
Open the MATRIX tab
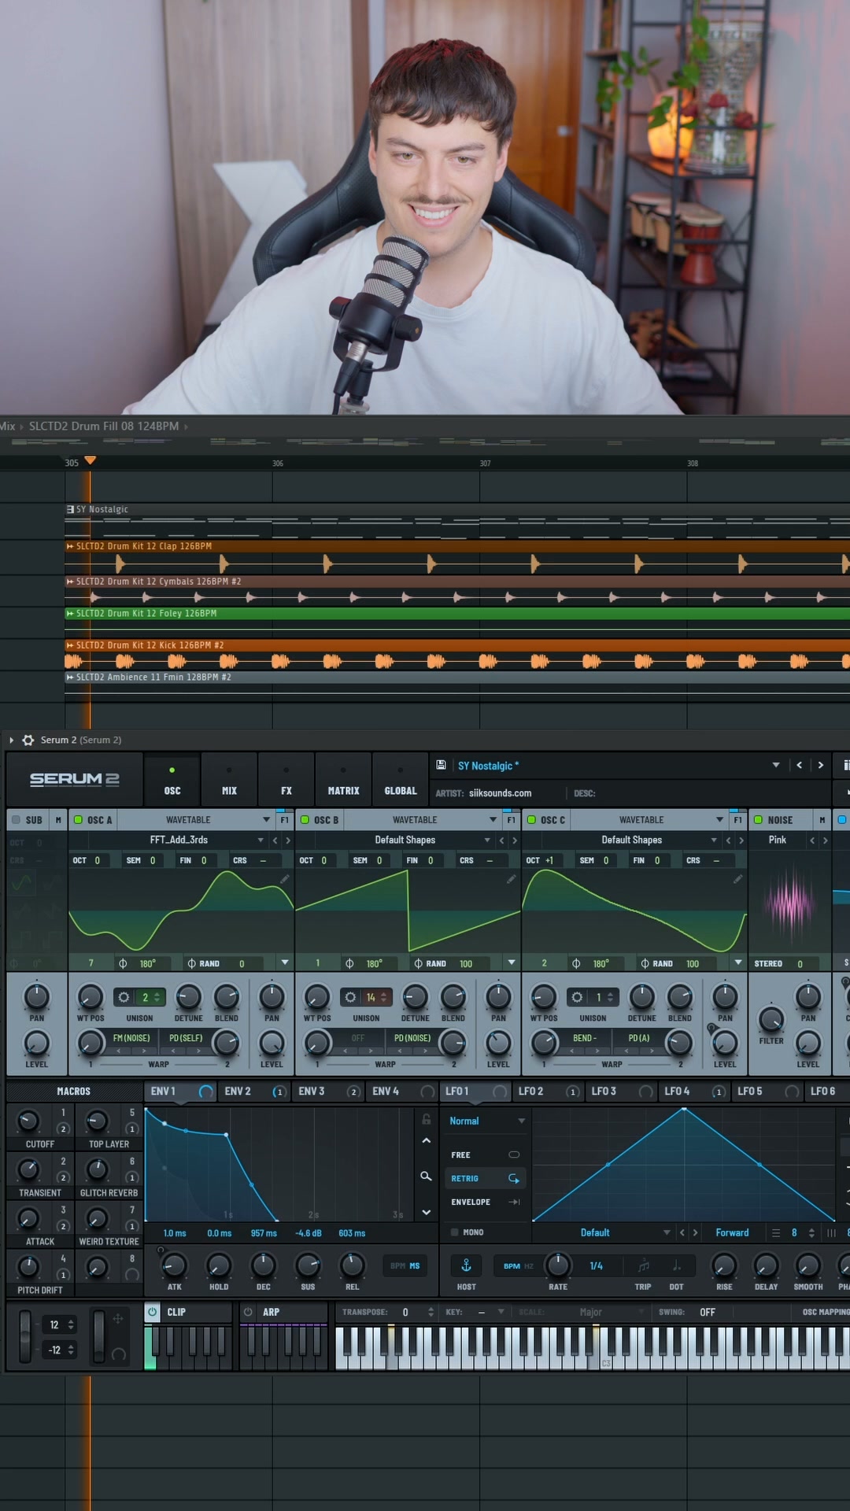click(343, 780)
